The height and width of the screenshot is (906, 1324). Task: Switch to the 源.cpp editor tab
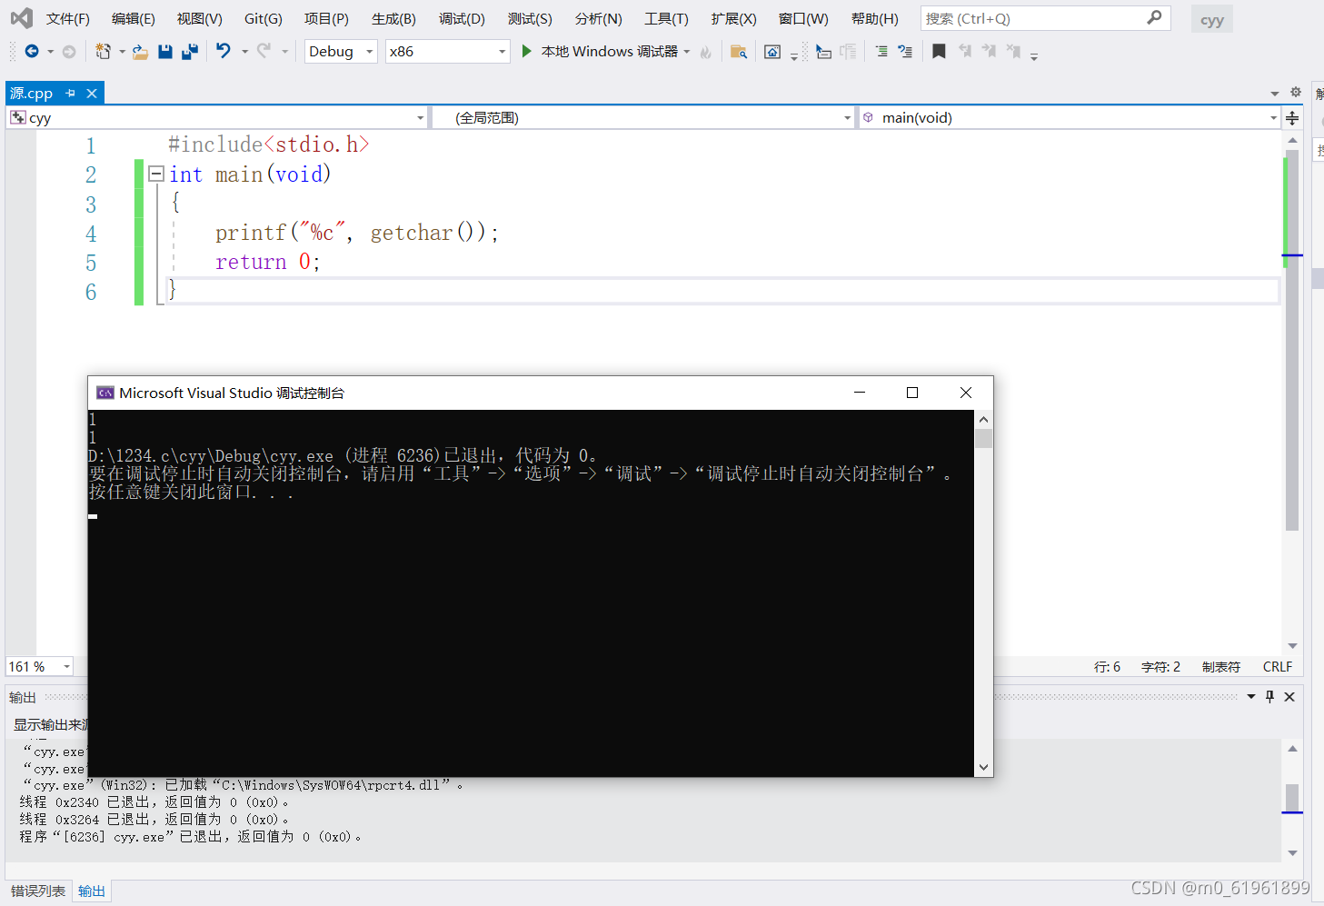(x=31, y=93)
